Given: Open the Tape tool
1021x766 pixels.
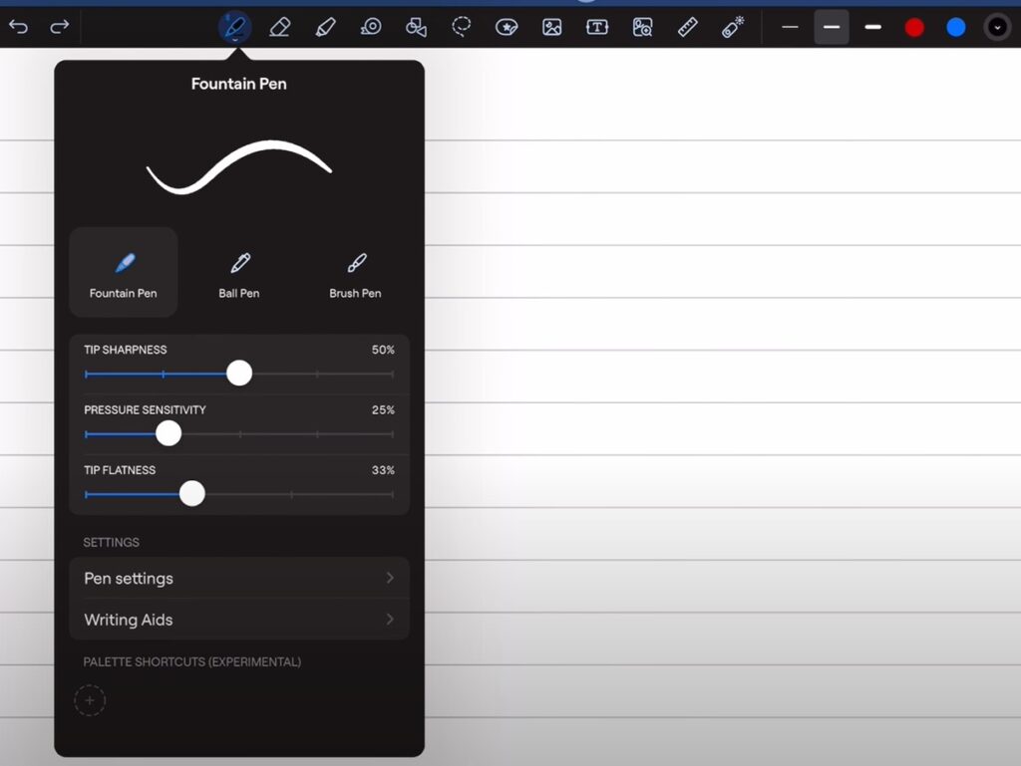Looking at the screenshot, I should click(370, 27).
